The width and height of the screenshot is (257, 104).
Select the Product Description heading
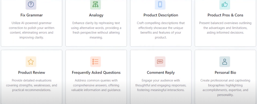point(161,15)
